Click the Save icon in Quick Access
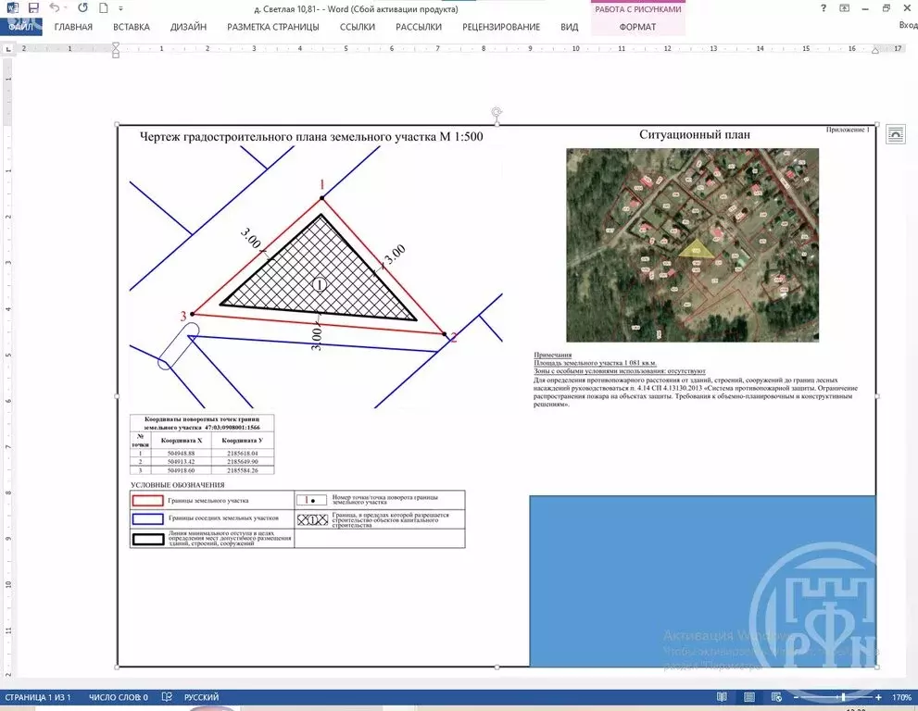This screenshot has height=711, width=918. tap(33, 8)
